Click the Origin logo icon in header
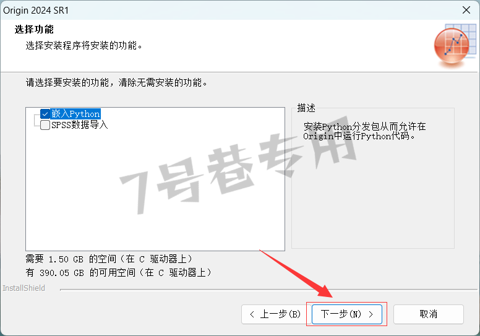This screenshot has width=480, height=336. [455, 46]
